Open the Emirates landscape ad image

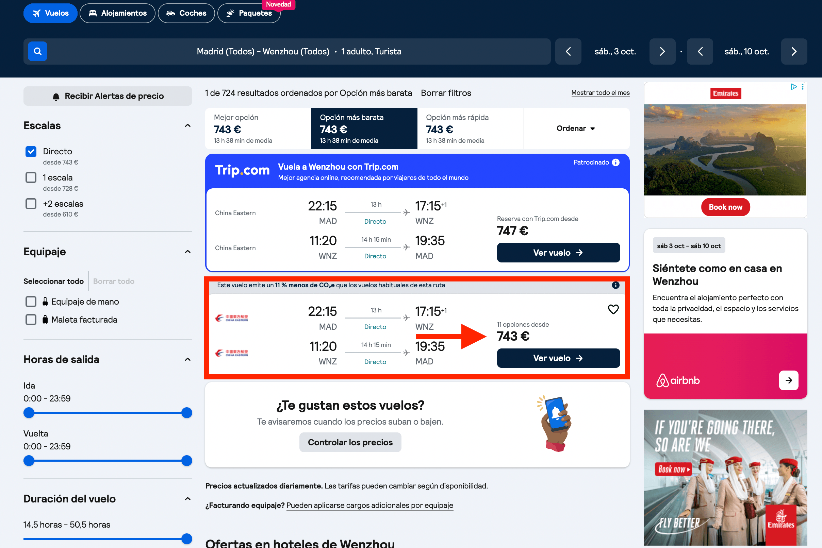coord(725,150)
